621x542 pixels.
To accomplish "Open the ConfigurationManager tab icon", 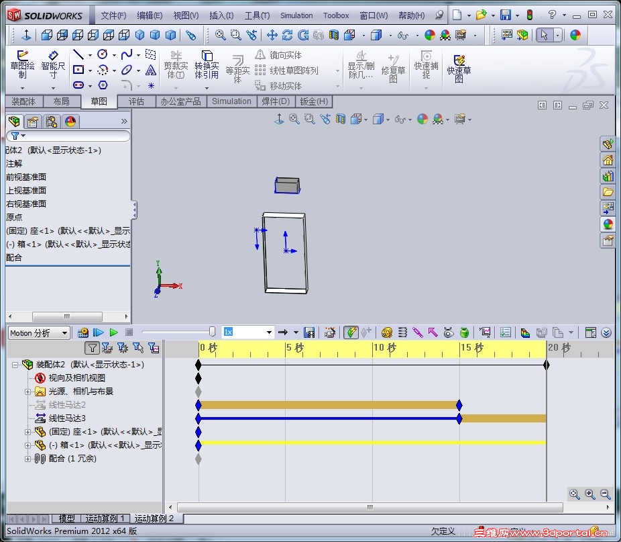I will coord(52,122).
